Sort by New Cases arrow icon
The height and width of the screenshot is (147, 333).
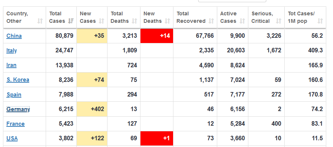pos(102,21)
